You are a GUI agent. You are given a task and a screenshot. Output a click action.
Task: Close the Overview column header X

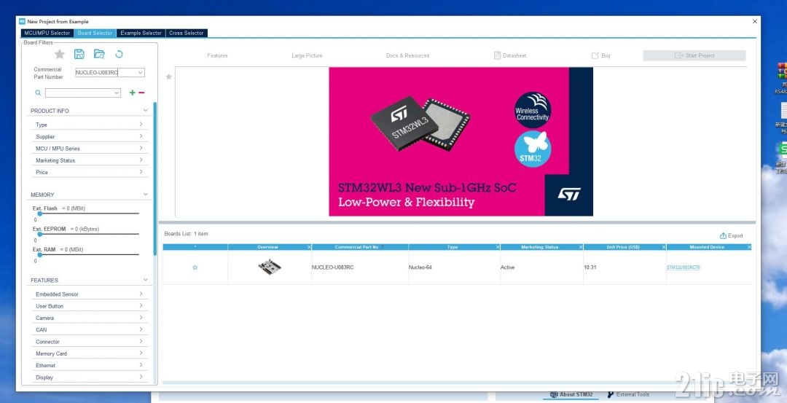coord(309,247)
